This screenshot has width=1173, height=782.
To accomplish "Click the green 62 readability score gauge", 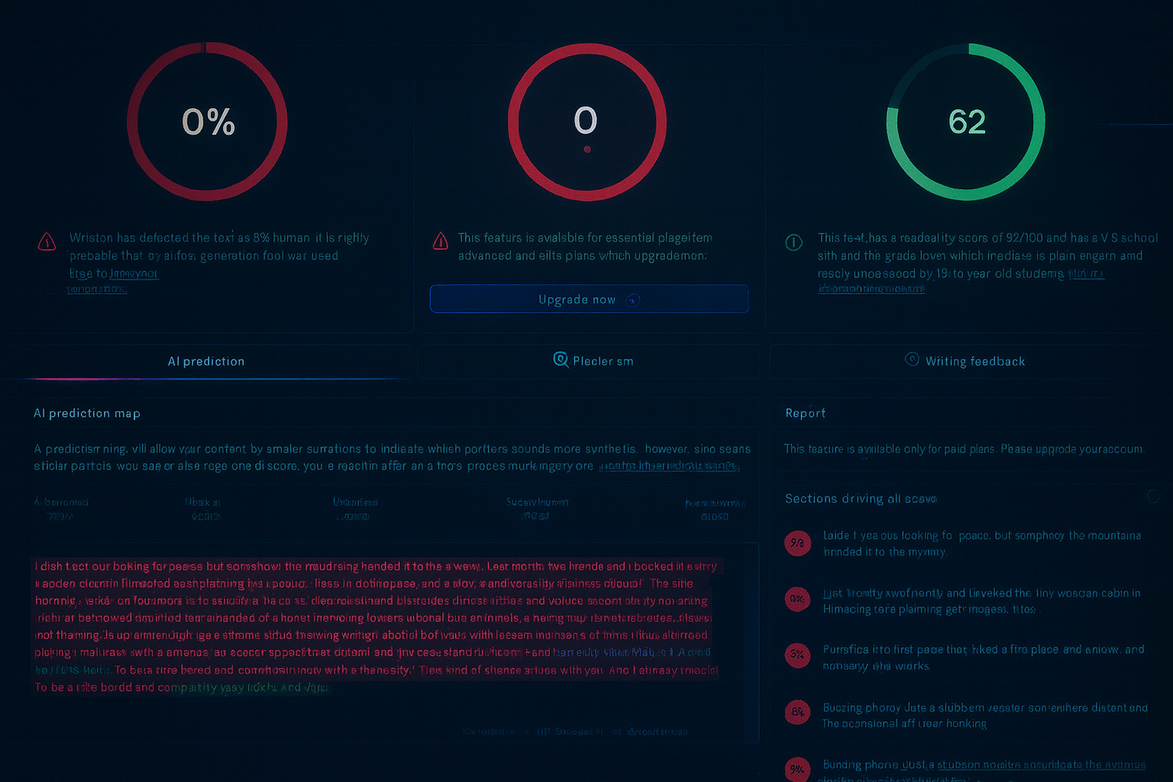I will 966,122.
